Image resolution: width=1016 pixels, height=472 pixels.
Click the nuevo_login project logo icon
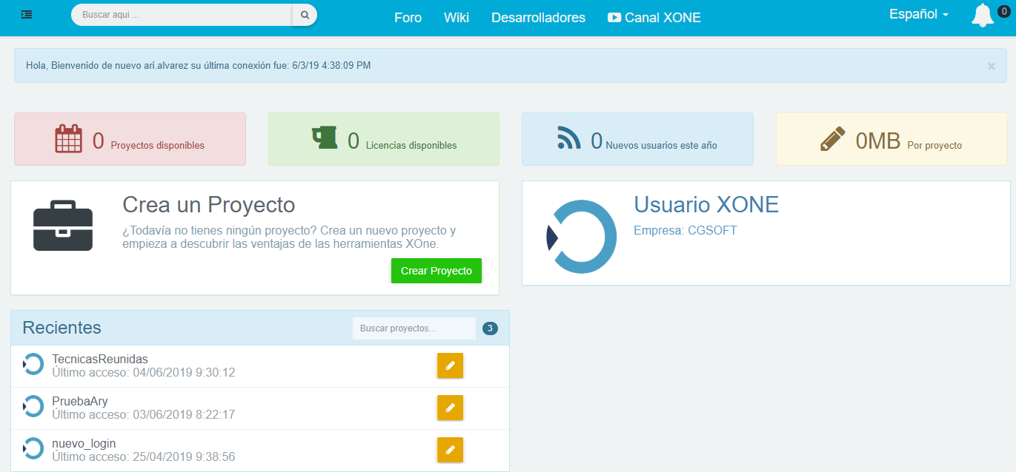[33, 448]
